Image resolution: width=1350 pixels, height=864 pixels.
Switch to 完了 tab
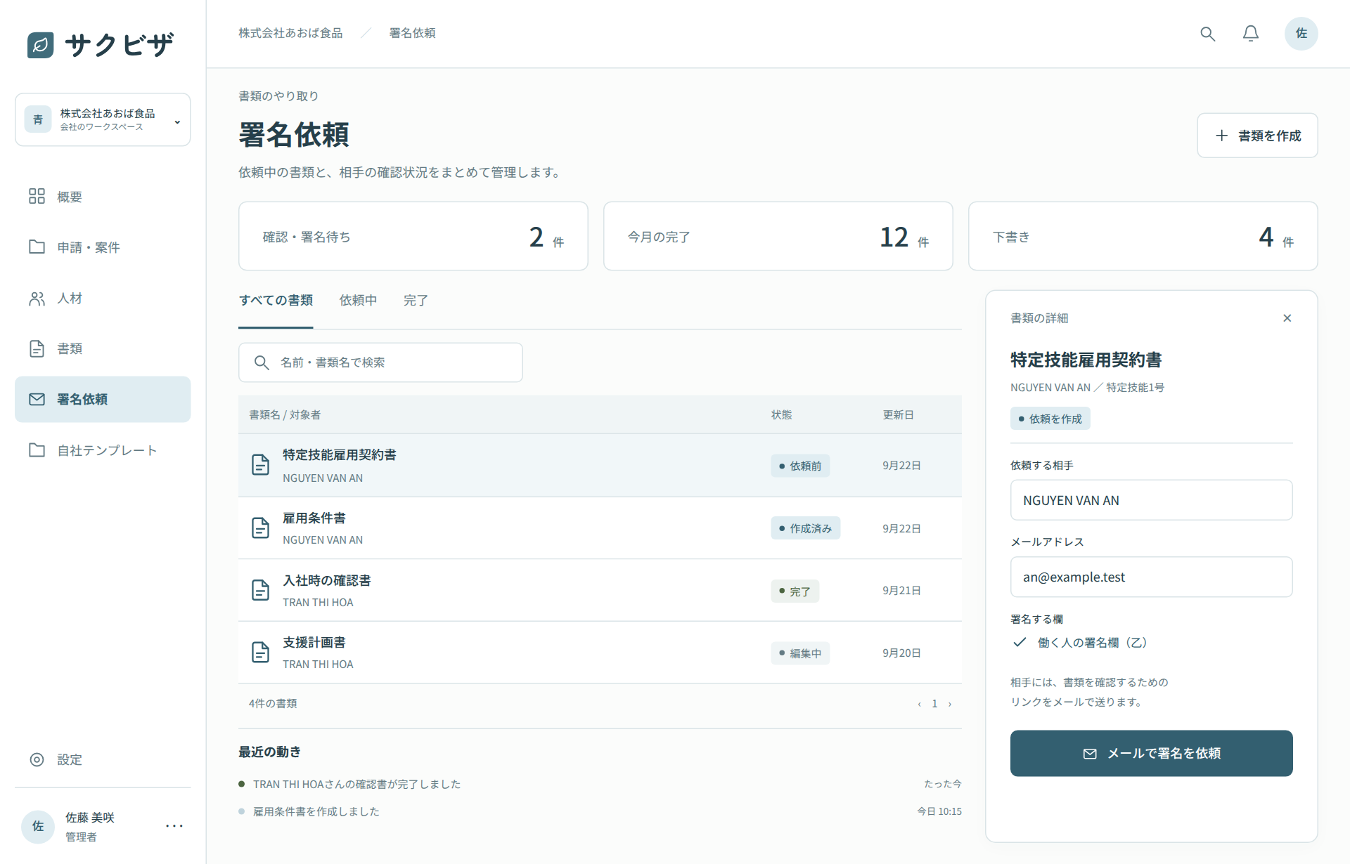(x=416, y=301)
